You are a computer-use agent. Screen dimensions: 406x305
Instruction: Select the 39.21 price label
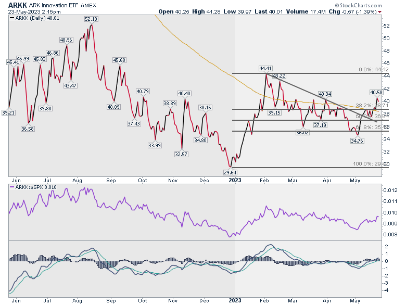point(8,112)
